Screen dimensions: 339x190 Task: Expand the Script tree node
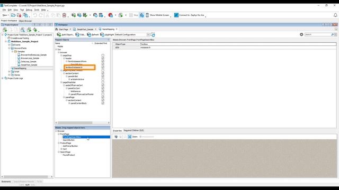click(9, 72)
